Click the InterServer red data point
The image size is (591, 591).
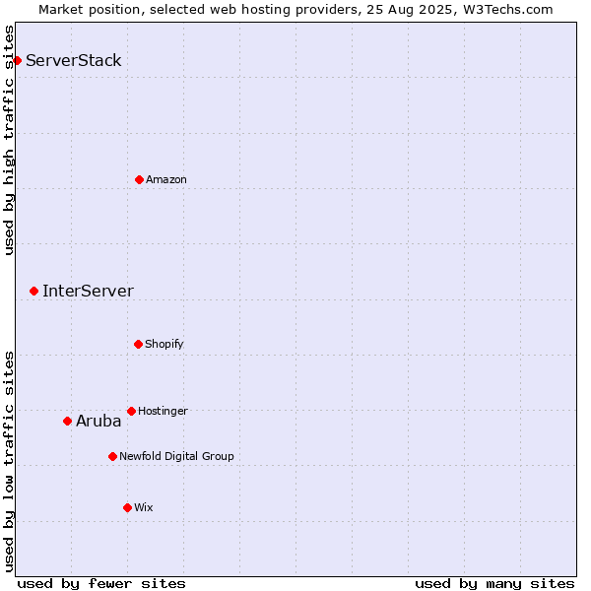click(33, 292)
